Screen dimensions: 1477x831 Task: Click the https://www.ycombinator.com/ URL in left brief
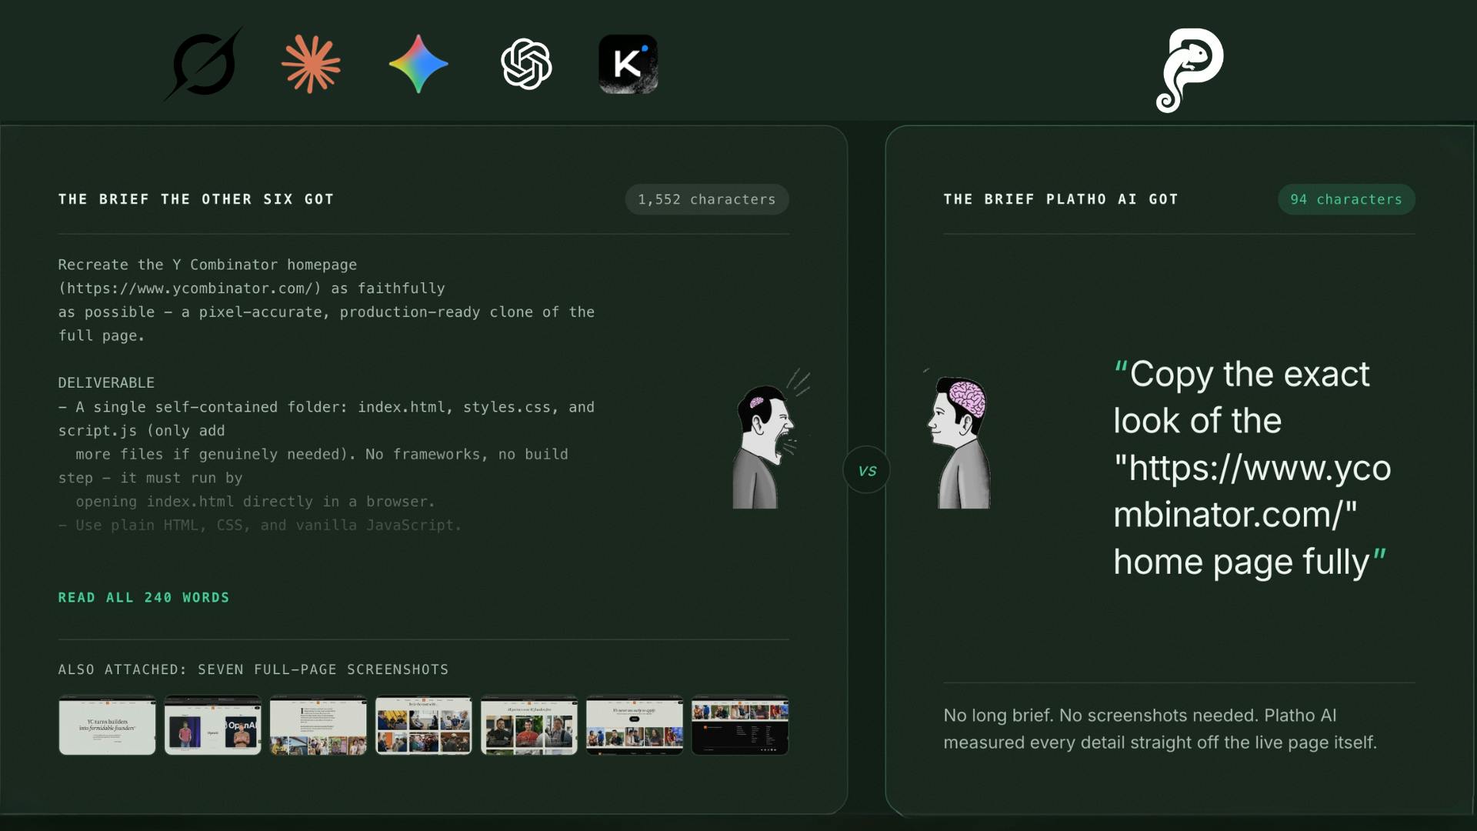pos(189,288)
